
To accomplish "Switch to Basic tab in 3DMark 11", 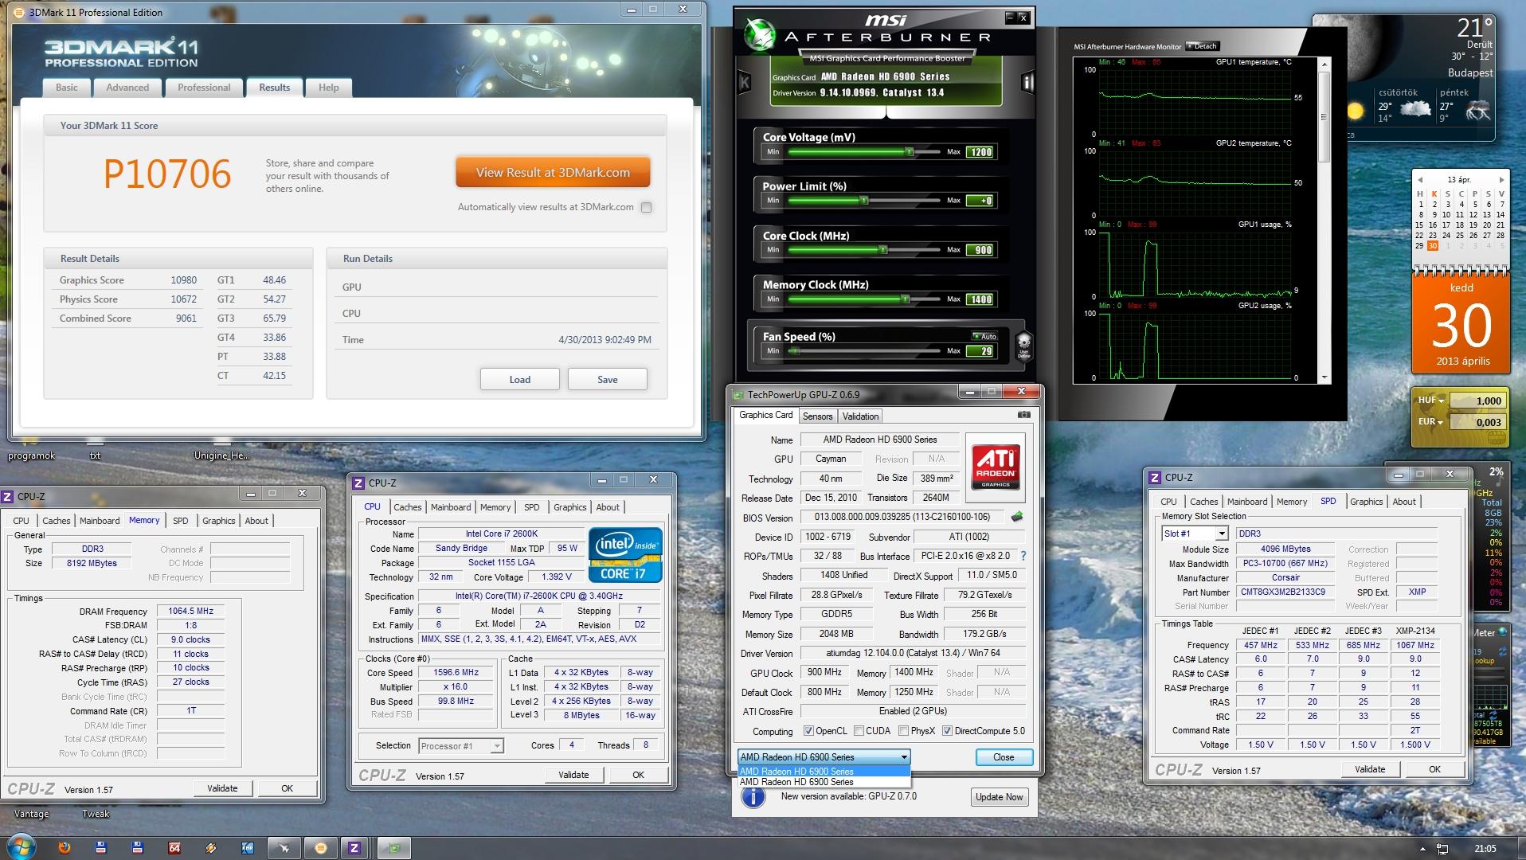I will tap(67, 88).
